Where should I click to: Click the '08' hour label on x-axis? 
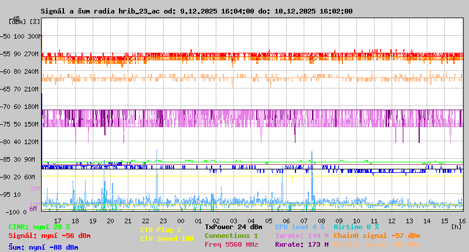[321, 221]
